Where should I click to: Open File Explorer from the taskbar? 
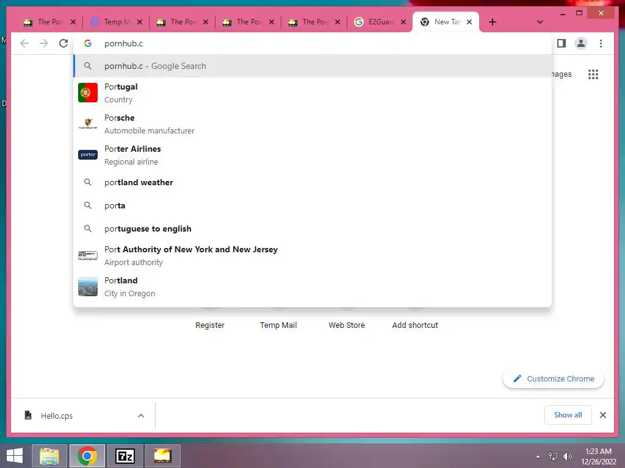49,456
